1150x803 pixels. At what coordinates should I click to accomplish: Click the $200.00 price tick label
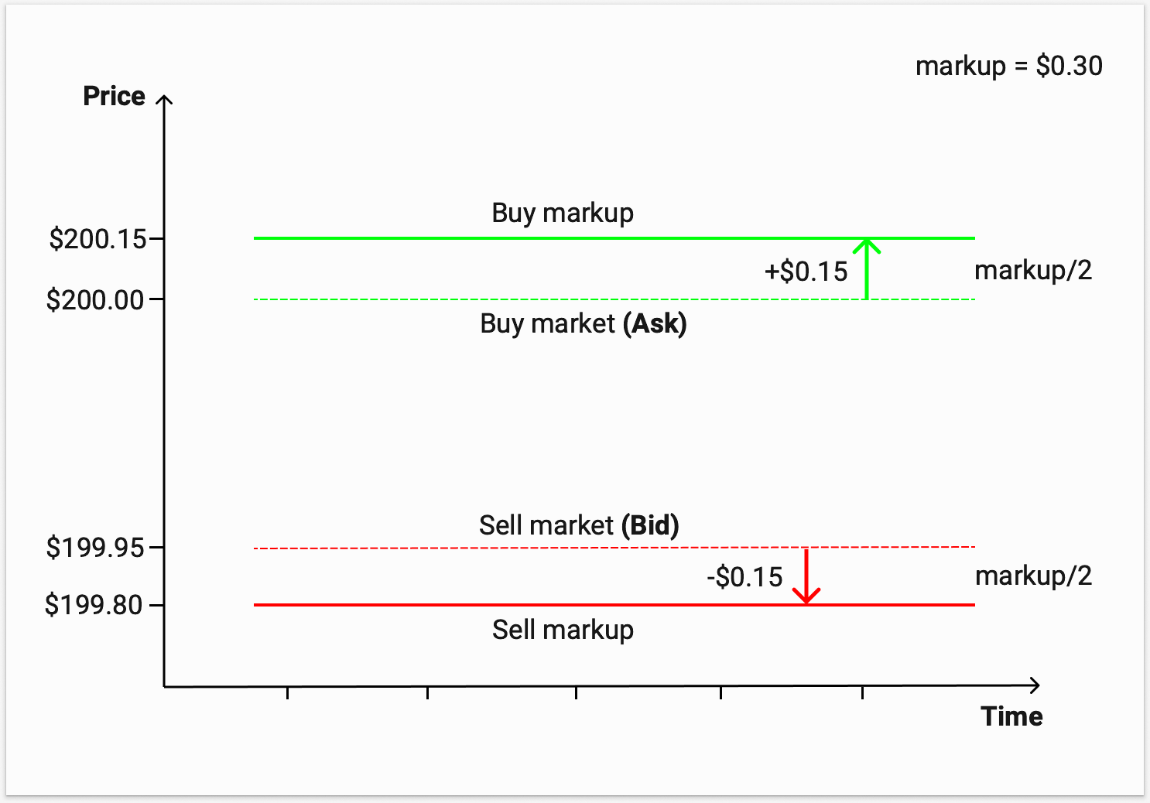[95, 299]
